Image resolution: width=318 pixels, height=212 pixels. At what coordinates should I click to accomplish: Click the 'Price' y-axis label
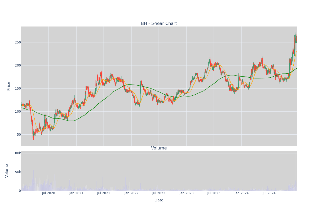8,86
